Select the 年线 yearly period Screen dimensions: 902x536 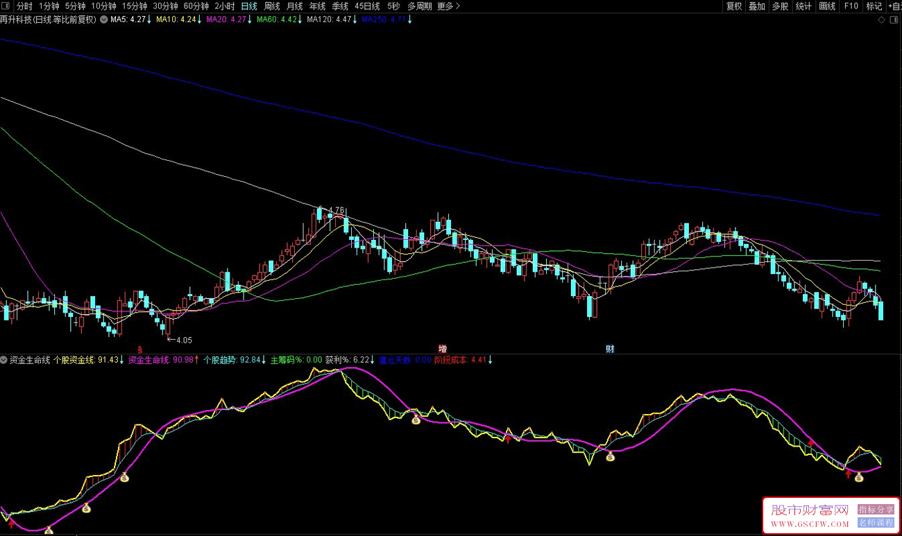(317, 6)
